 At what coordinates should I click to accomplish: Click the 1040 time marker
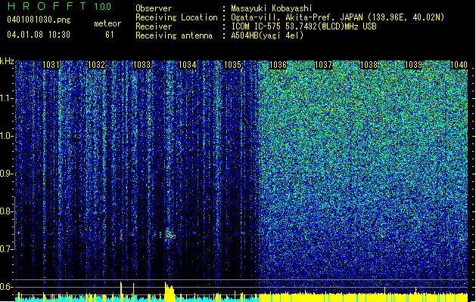(459, 65)
